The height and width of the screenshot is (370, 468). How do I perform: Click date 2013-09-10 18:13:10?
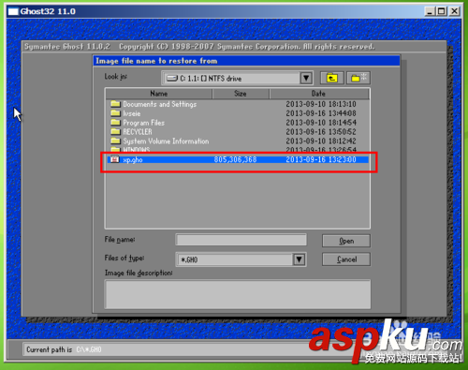[321, 104]
